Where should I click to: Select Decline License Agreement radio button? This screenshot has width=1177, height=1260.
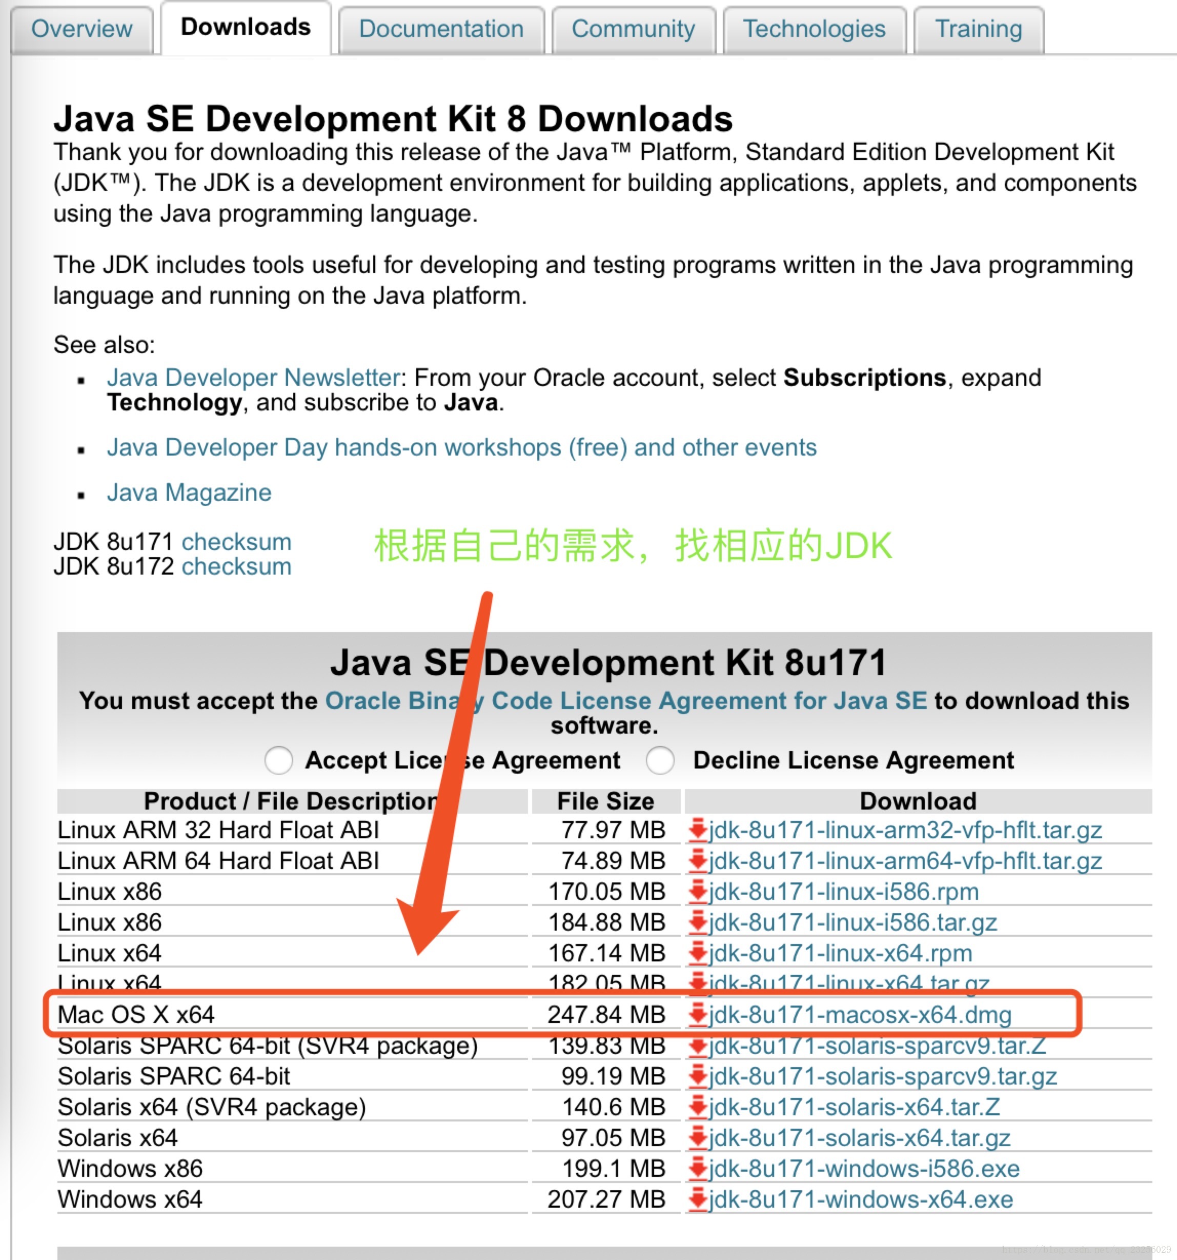click(x=660, y=760)
